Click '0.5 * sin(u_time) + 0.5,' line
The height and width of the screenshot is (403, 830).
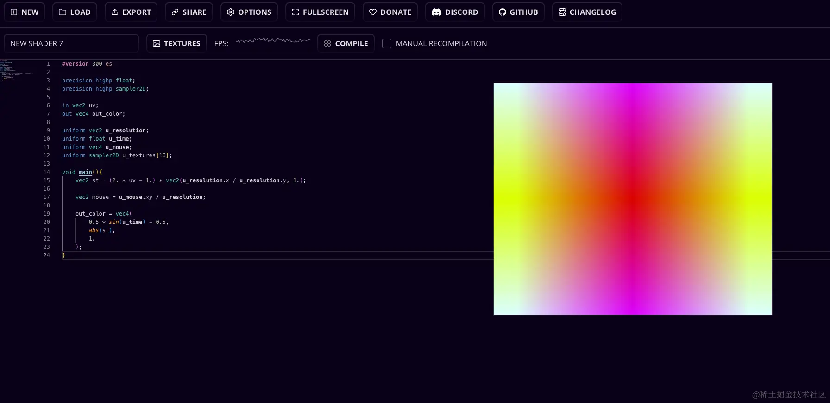coord(129,222)
